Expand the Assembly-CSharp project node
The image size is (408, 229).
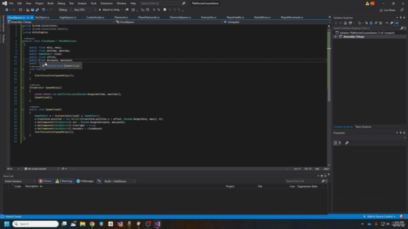(x=335, y=37)
